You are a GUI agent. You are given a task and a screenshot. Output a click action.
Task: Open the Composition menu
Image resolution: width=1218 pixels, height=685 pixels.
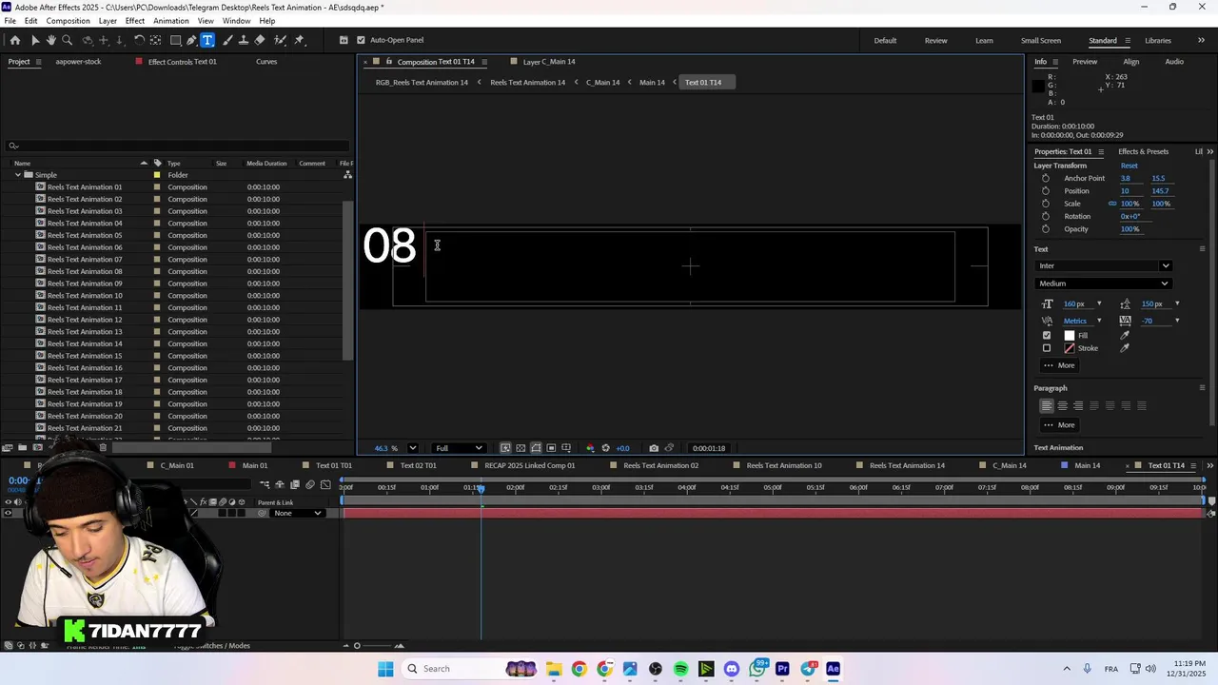tap(68, 21)
